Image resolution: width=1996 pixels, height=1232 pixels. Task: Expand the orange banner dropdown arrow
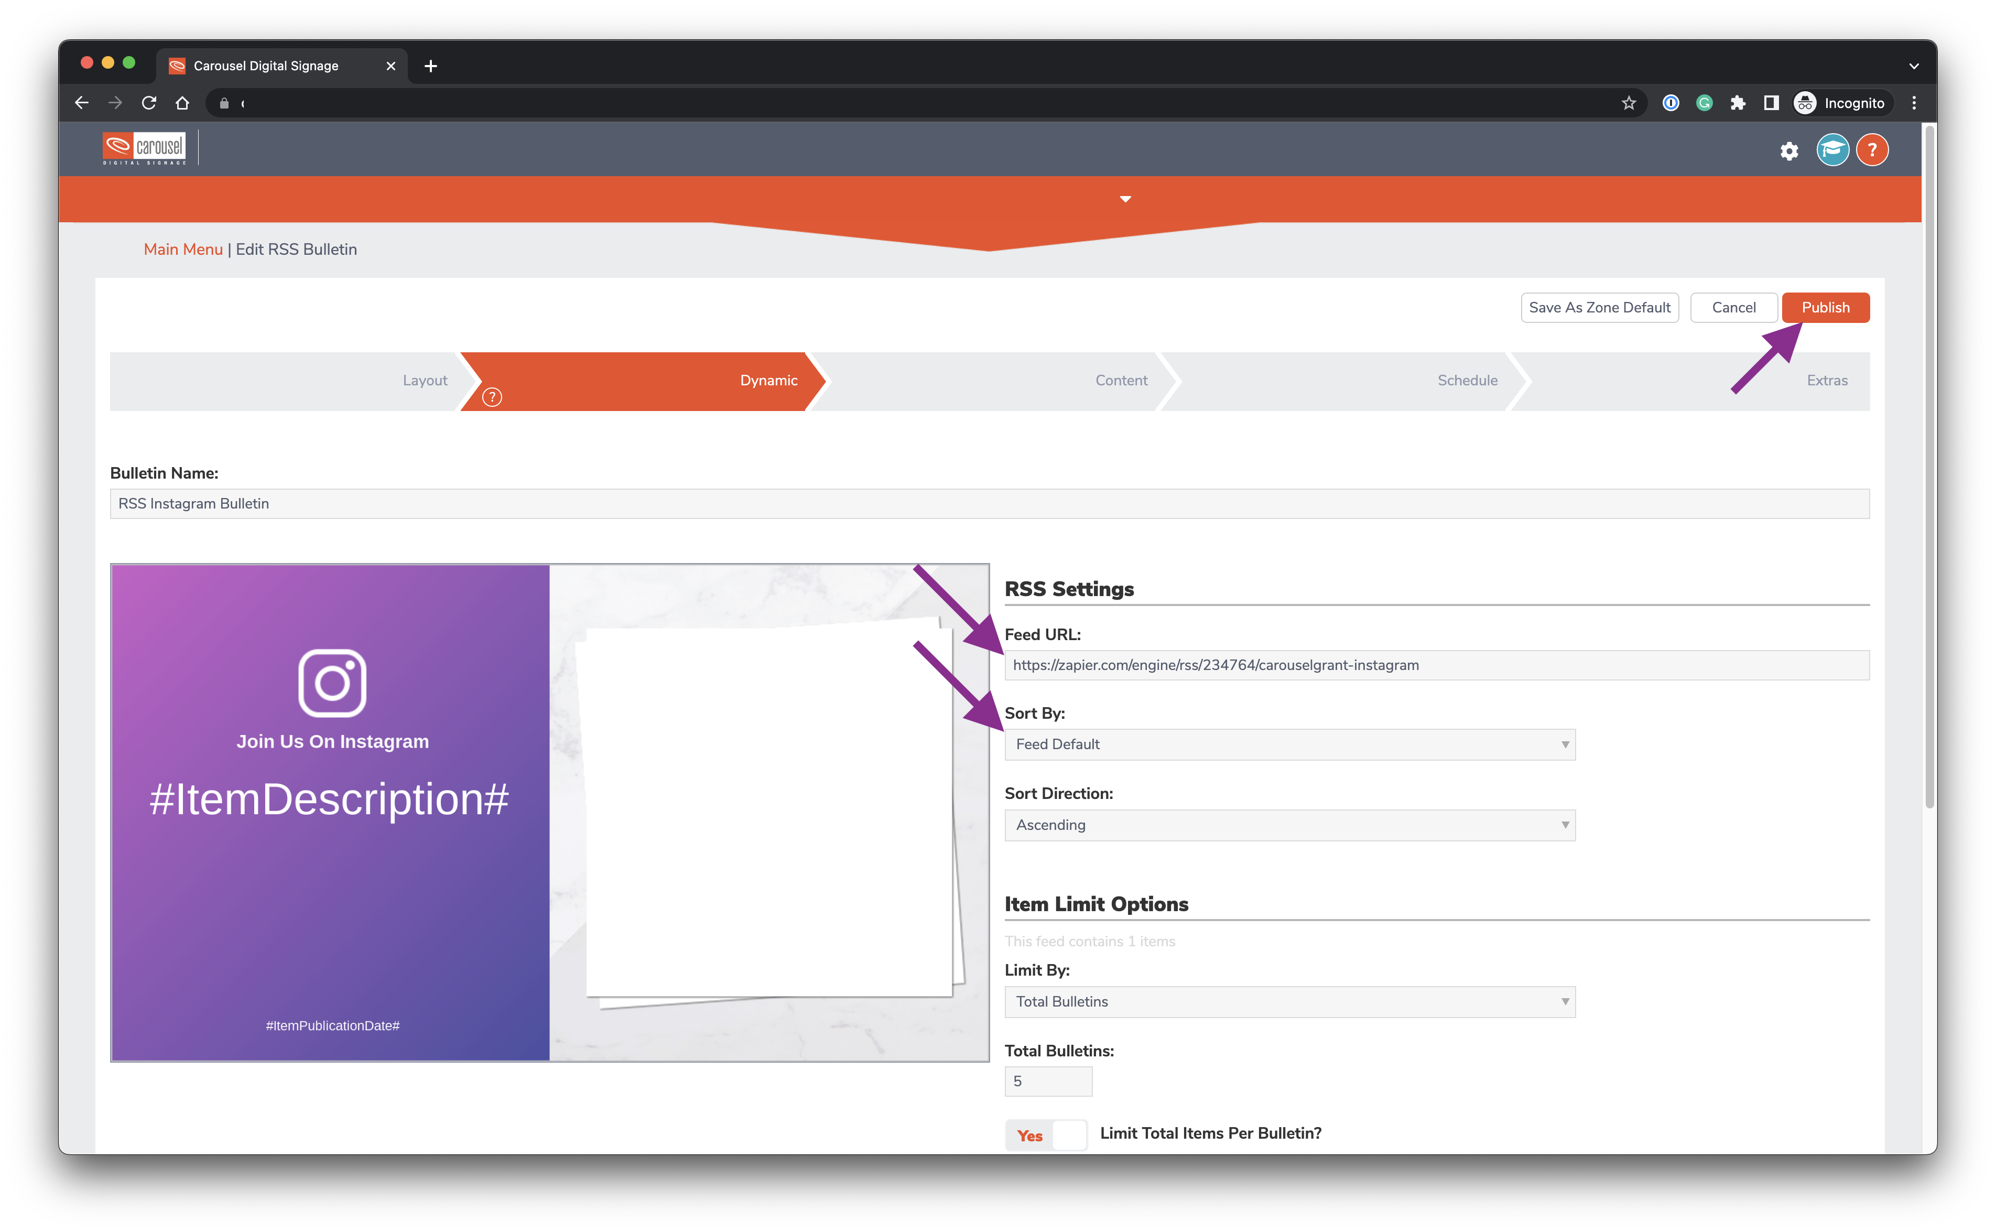1125,199
